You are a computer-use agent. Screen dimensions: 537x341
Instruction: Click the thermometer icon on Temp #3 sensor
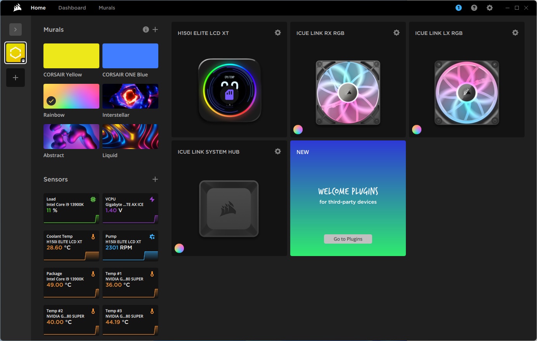point(152,311)
